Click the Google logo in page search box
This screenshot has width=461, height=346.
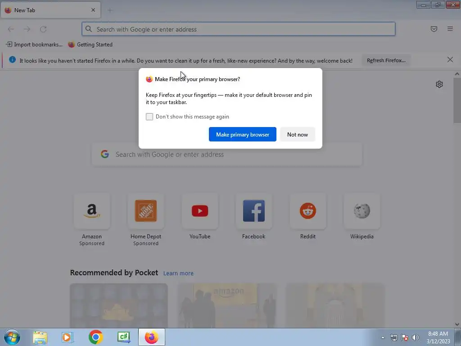104,154
